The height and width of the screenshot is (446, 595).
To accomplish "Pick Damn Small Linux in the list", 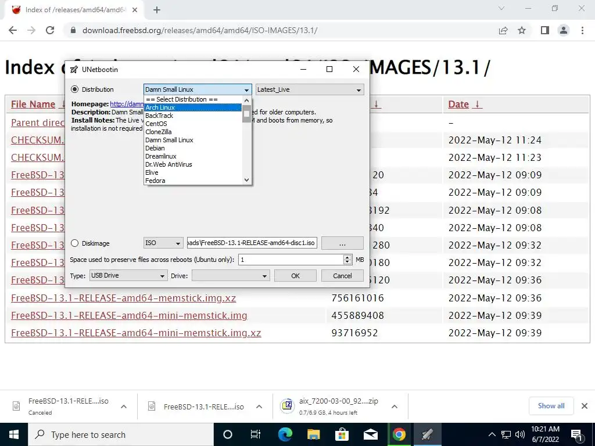I will click(x=193, y=140).
